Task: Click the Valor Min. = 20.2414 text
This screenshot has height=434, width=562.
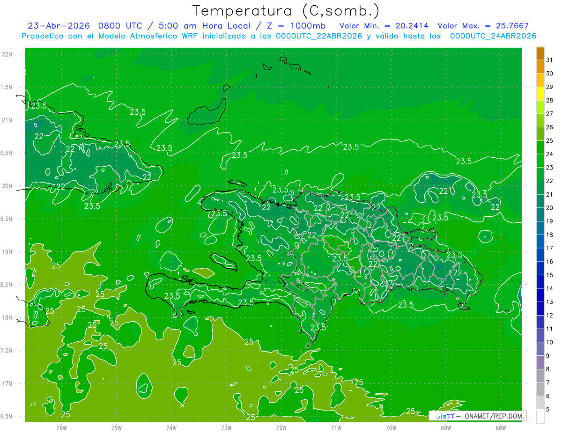Action: pos(384,26)
